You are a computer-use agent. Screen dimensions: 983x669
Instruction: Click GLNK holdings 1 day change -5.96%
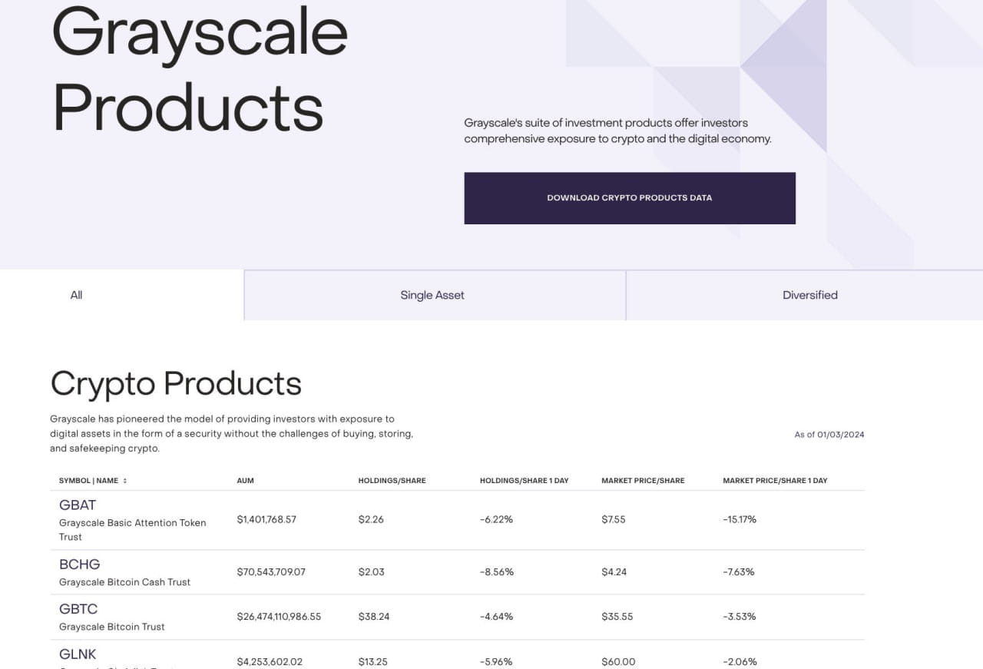[x=496, y=662]
